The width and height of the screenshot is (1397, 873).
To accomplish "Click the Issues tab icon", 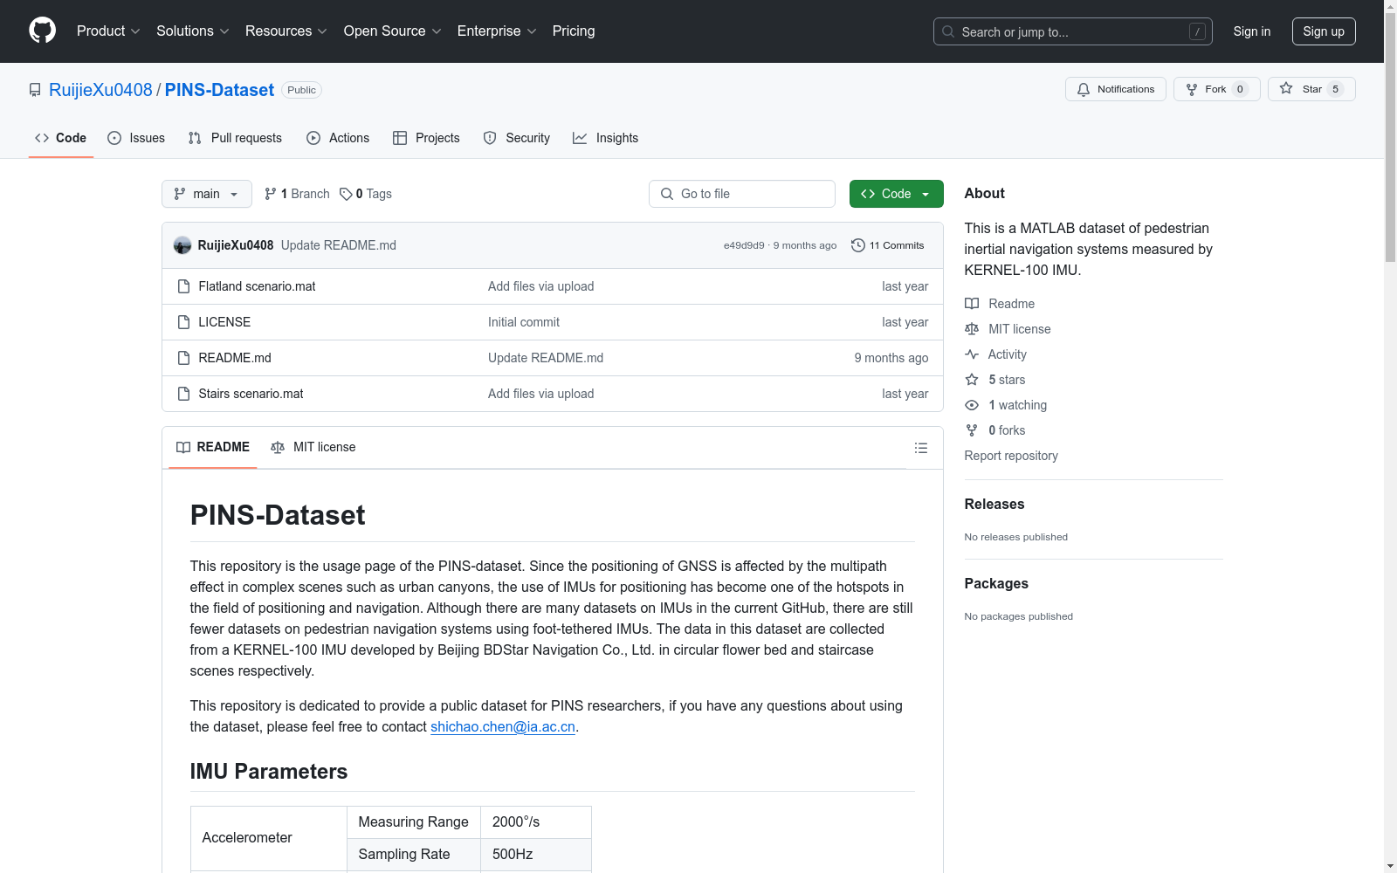I will pyautogui.click(x=114, y=138).
